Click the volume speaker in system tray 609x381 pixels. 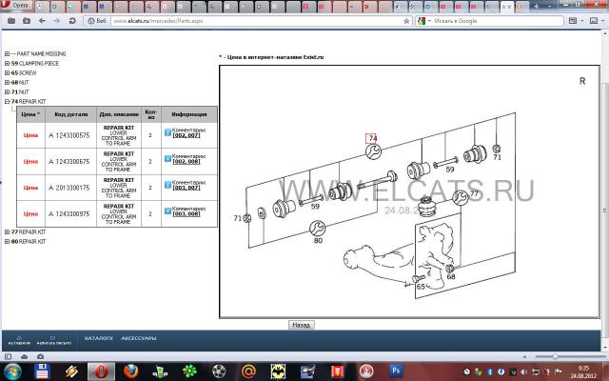[524, 372]
